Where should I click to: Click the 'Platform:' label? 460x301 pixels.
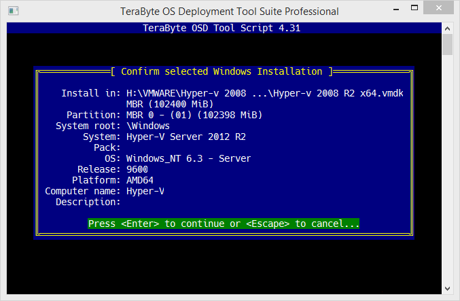[96, 180]
